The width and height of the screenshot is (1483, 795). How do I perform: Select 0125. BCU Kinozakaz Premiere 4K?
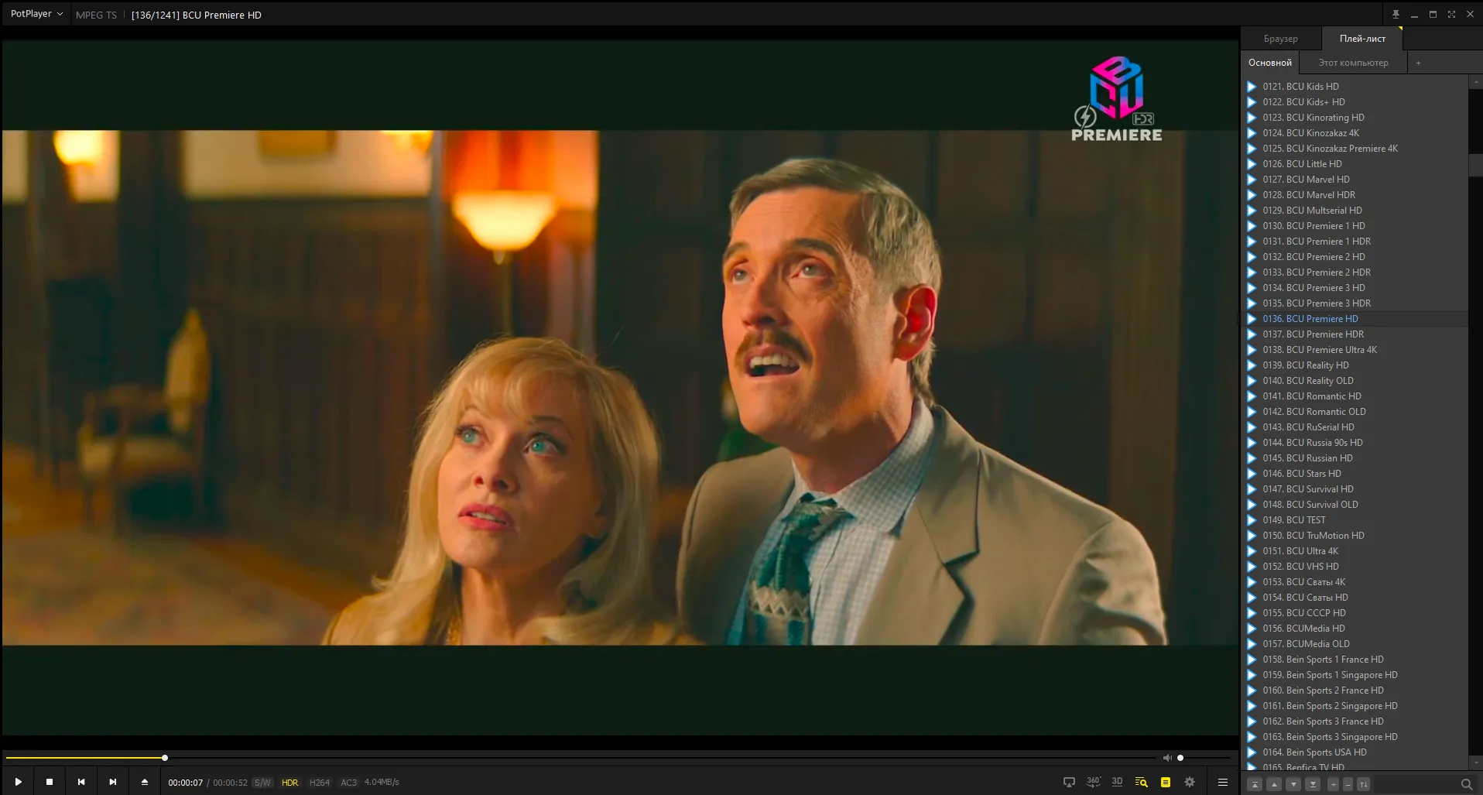tap(1355, 149)
